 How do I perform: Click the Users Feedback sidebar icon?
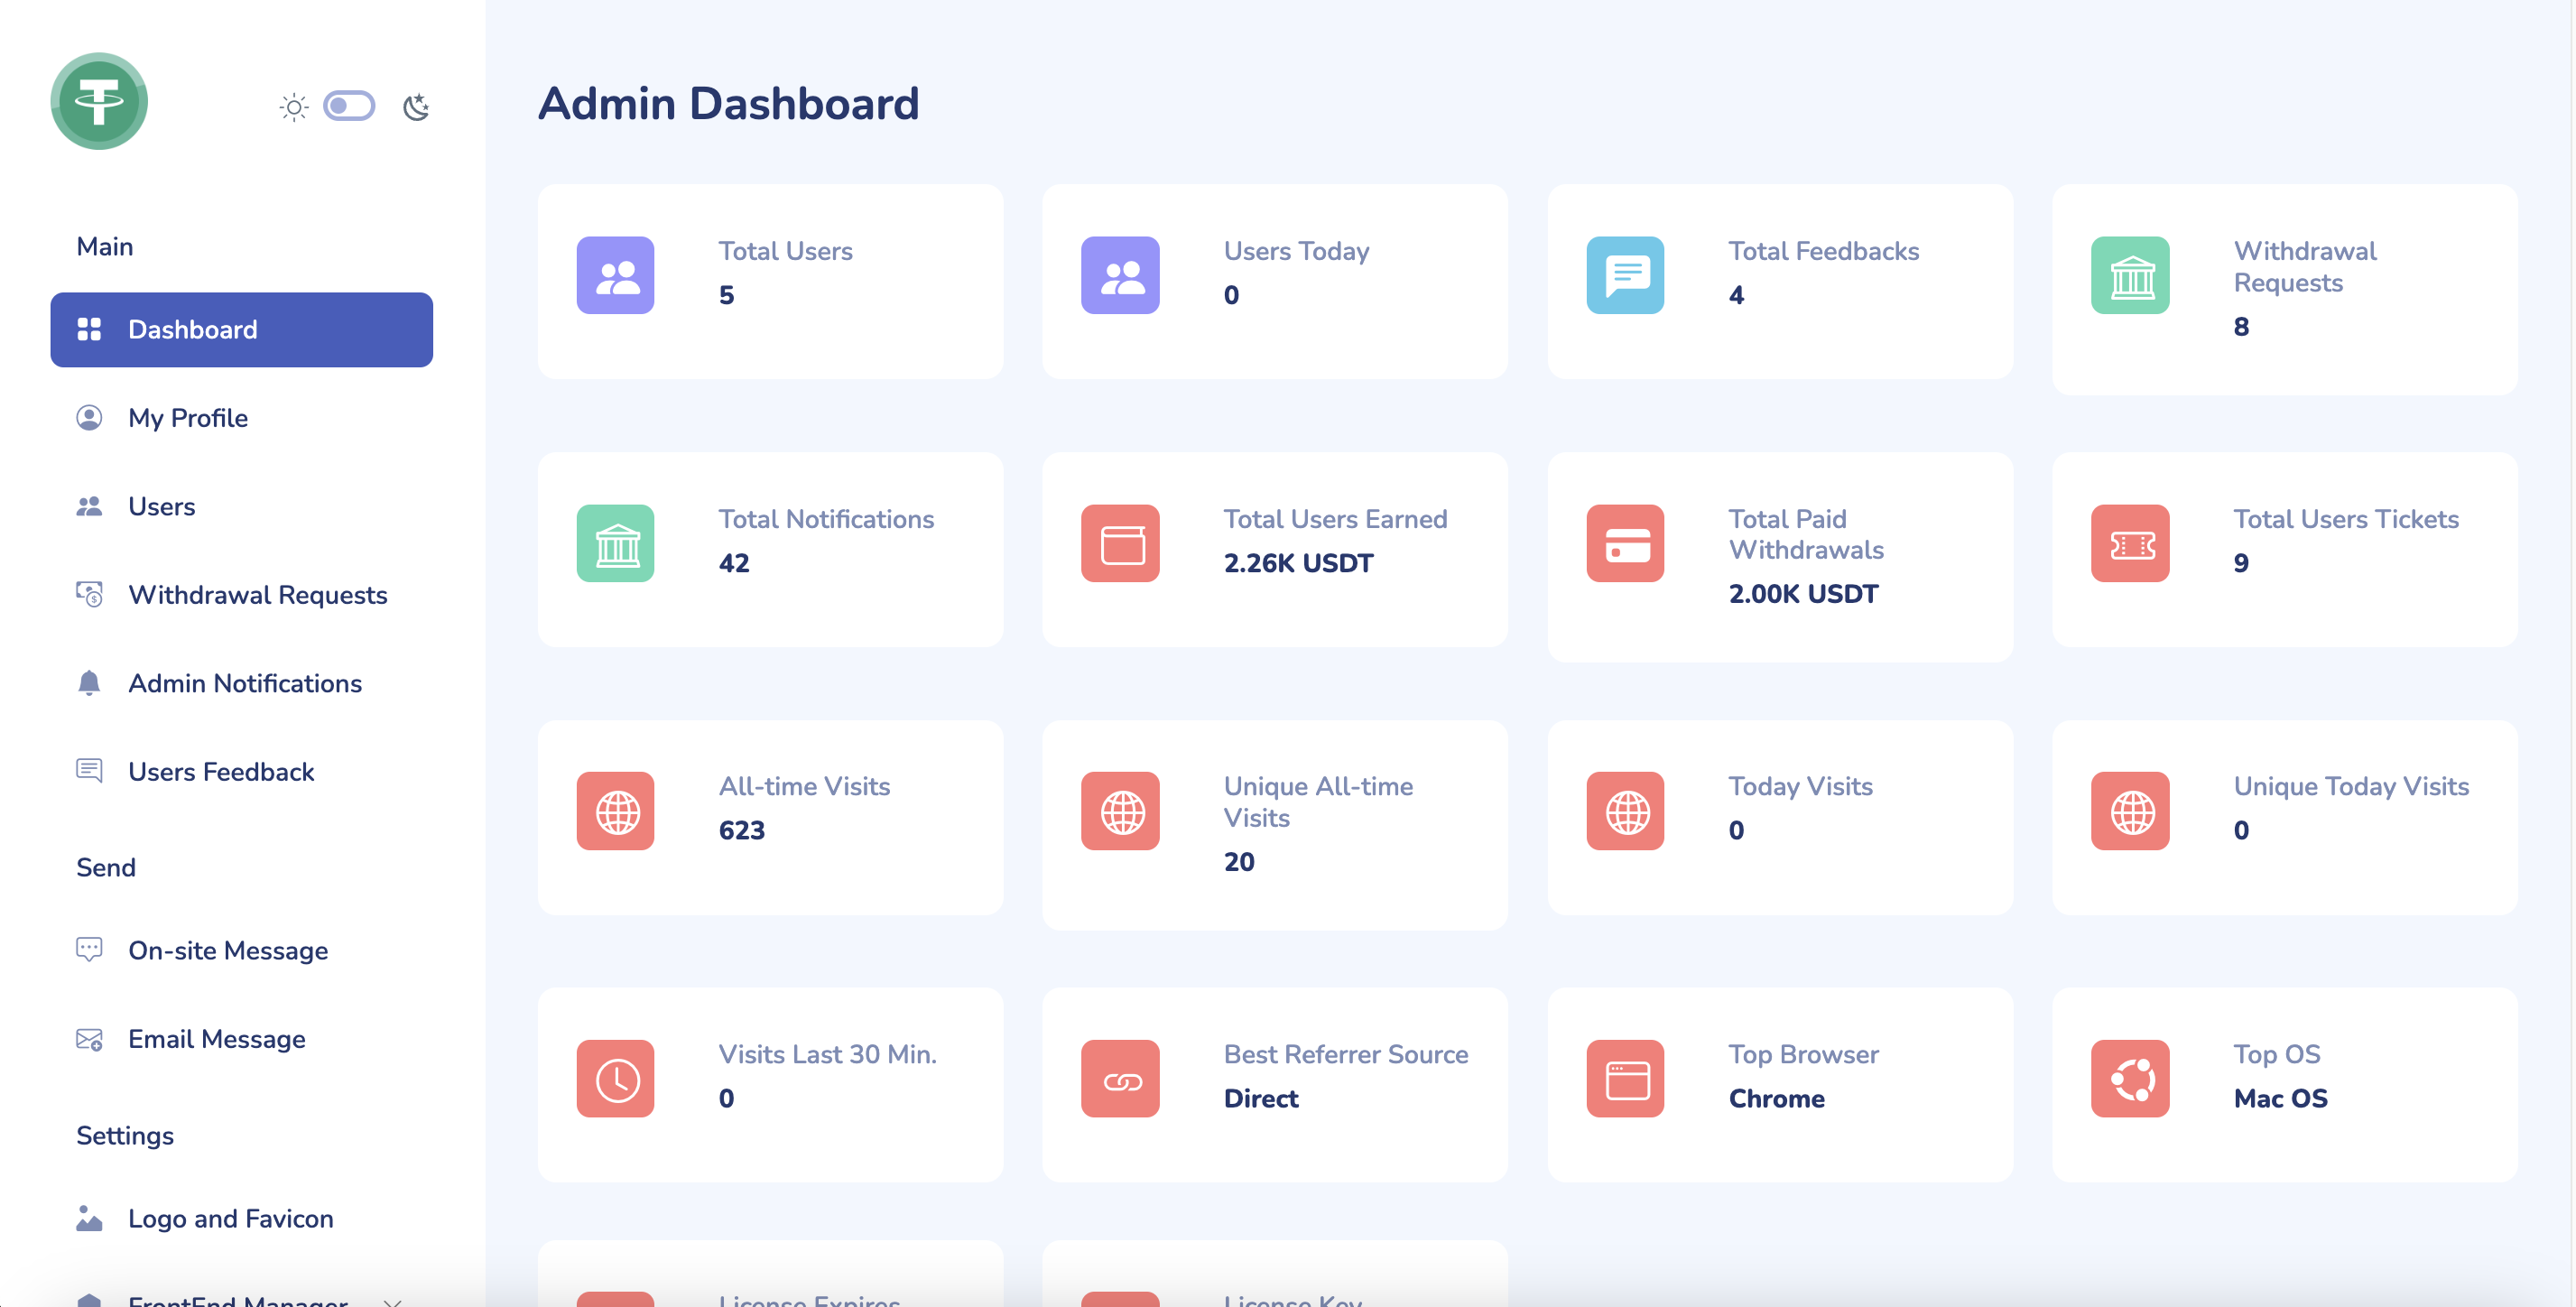click(x=89, y=771)
